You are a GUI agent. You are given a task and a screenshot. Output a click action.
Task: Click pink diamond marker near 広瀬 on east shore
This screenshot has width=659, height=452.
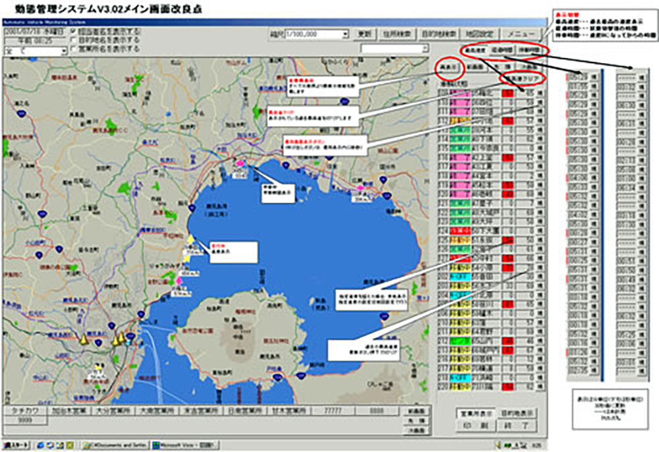(360, 188)
